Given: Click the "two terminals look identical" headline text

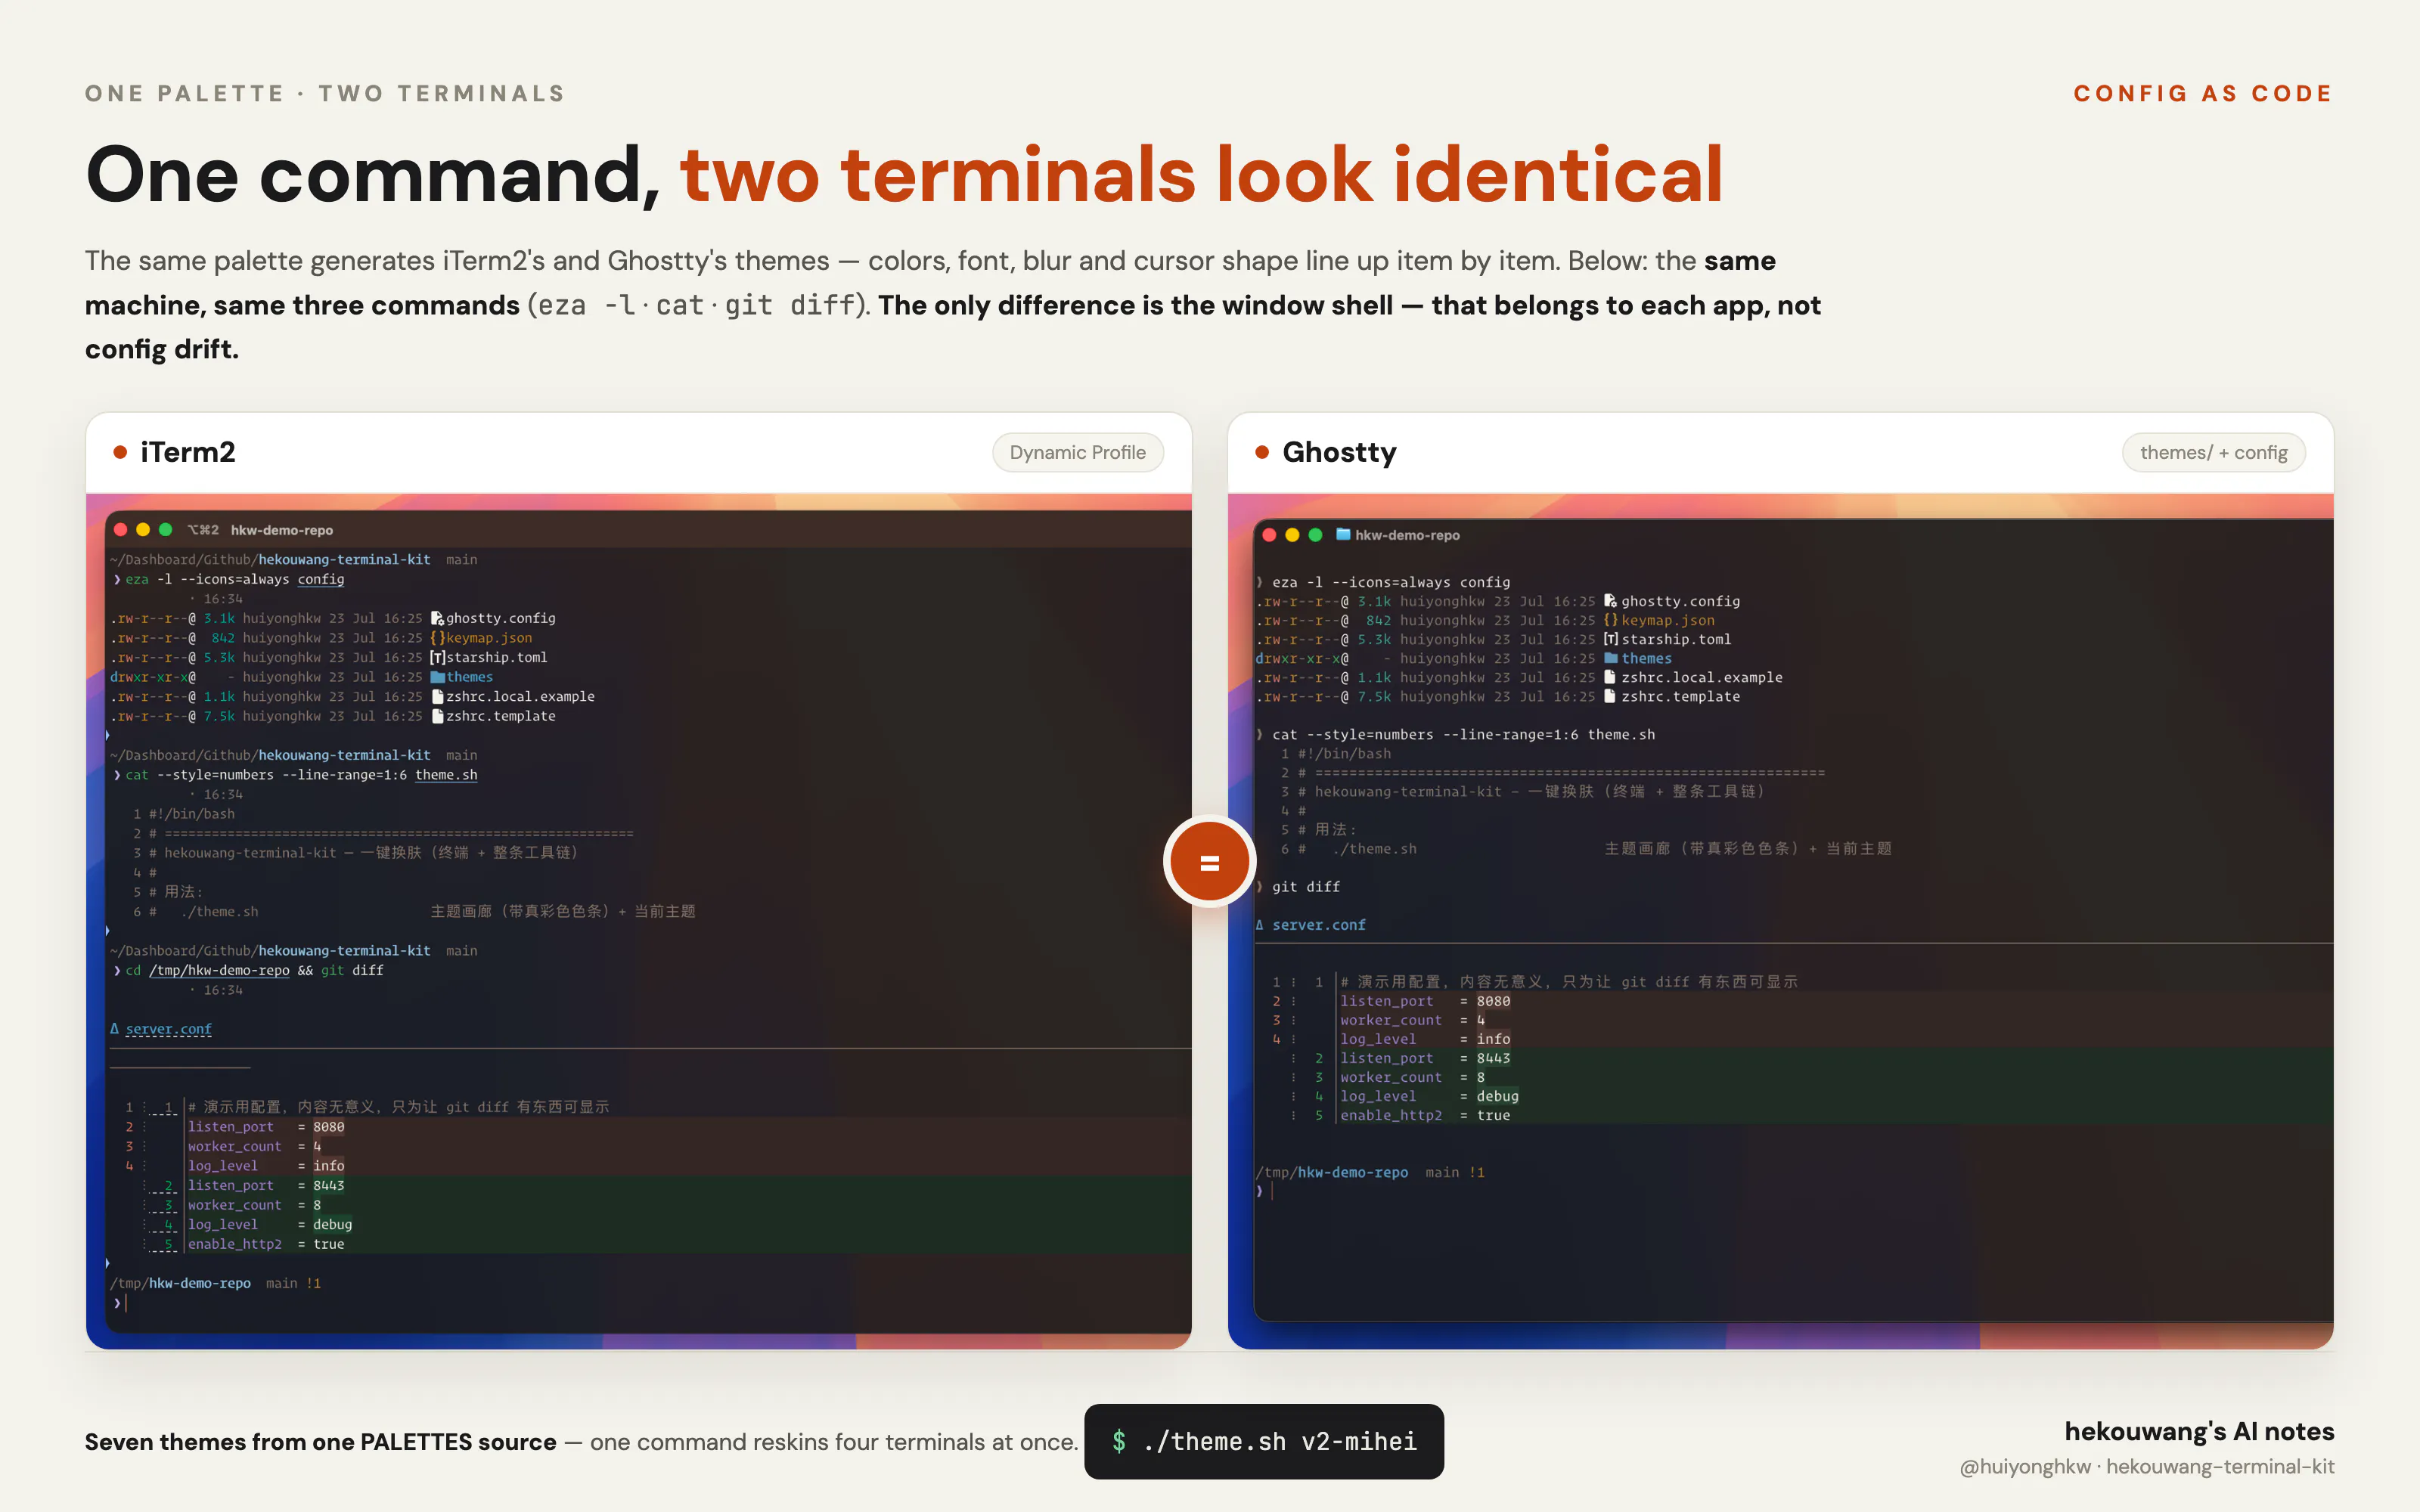Looking at the screenshot, I should click(x=1201, y=174).
